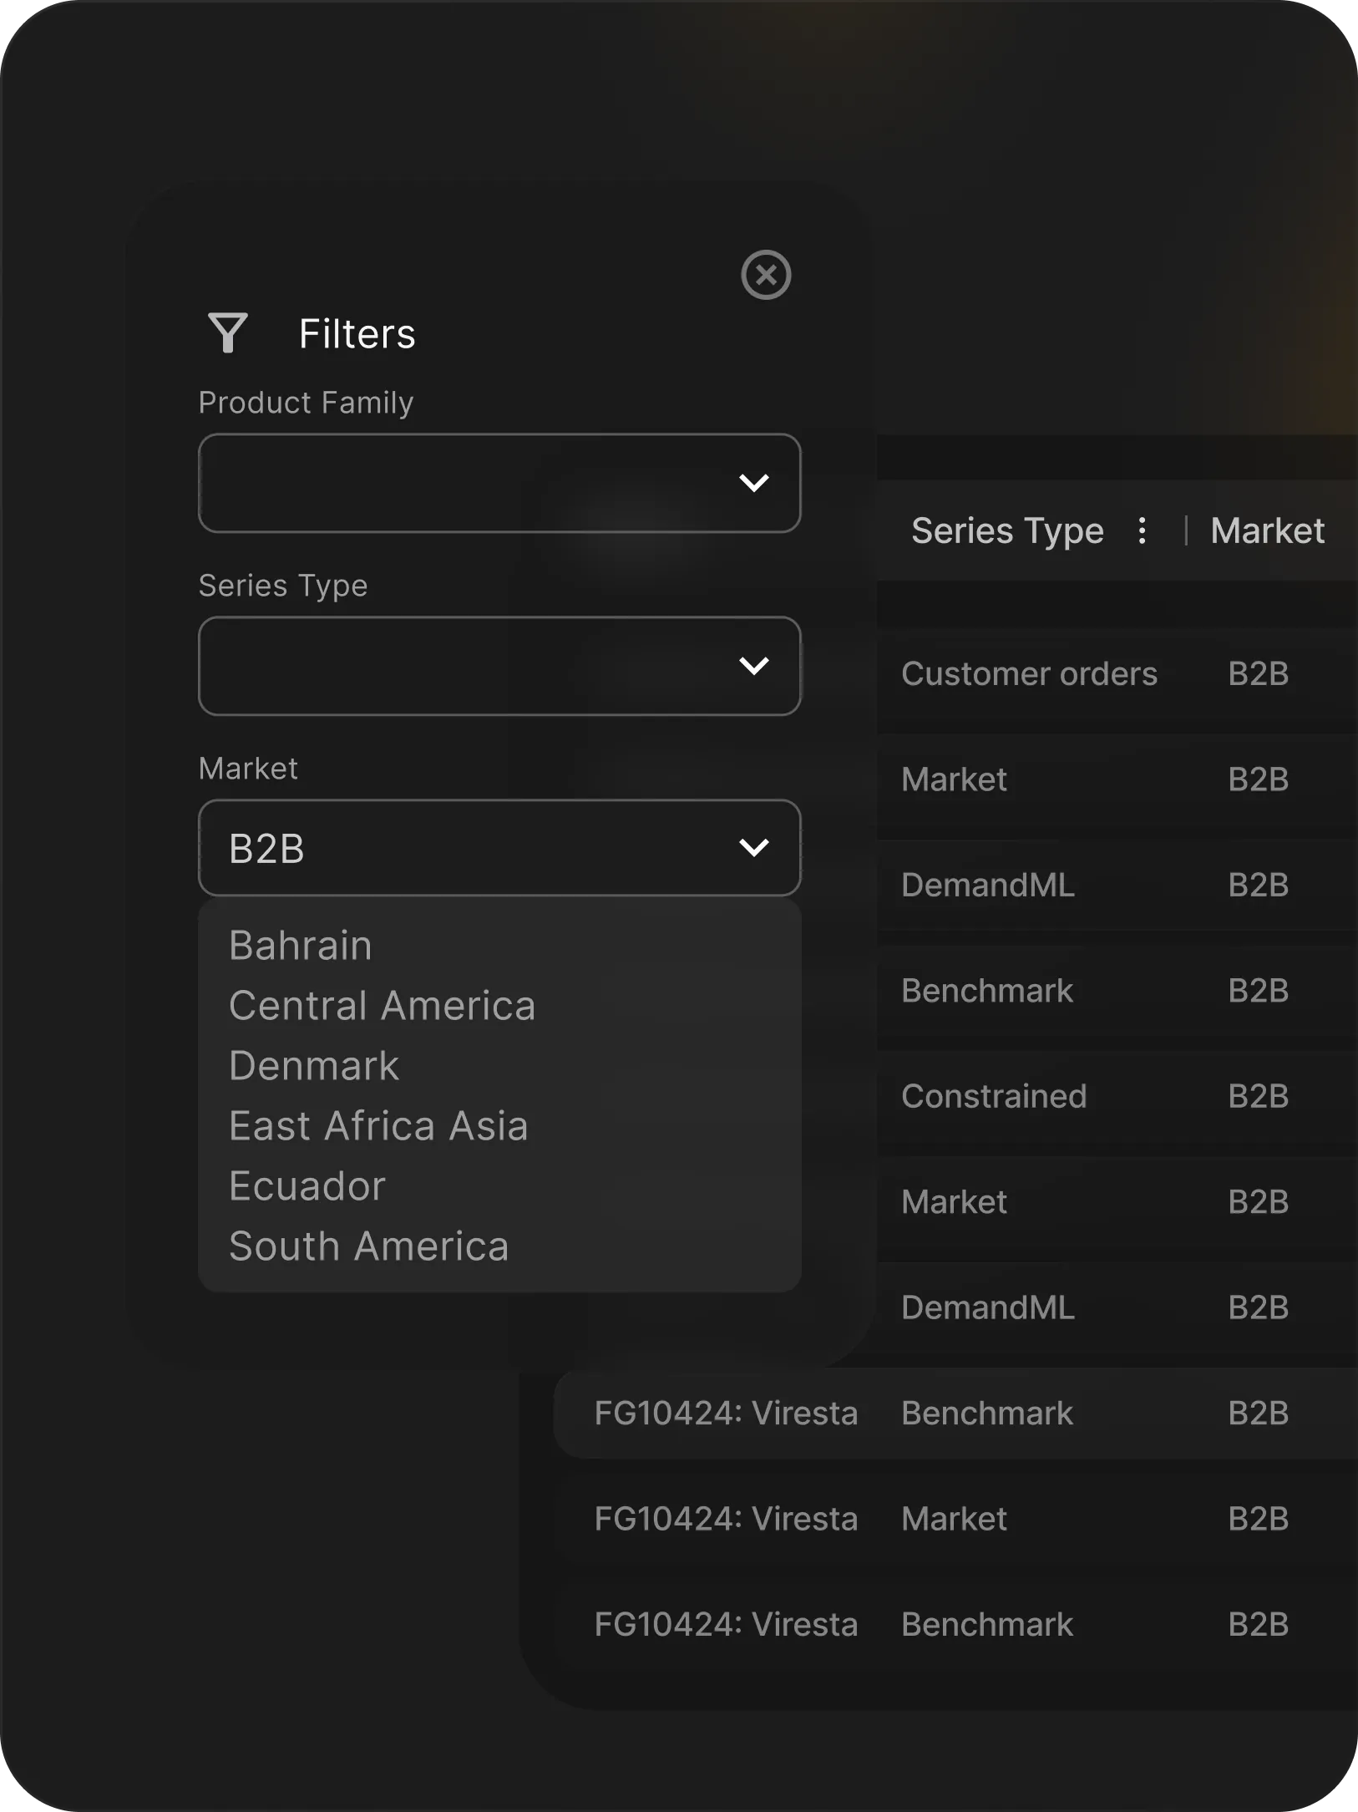The height and width of the screenshot is (1812, 1358).
Task: Click the Filters panel title
Action: (357, 334)
